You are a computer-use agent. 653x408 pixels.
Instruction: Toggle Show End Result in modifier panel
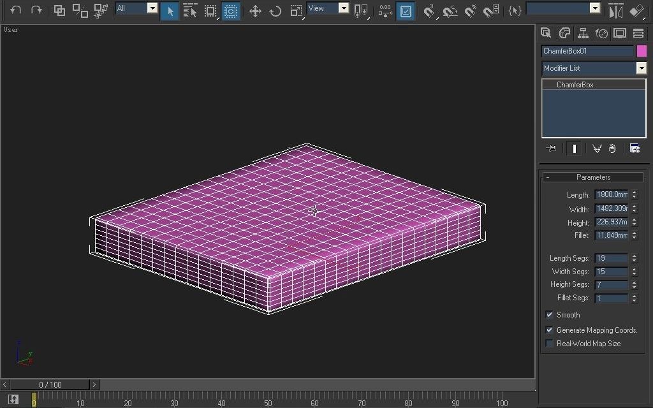575,148
